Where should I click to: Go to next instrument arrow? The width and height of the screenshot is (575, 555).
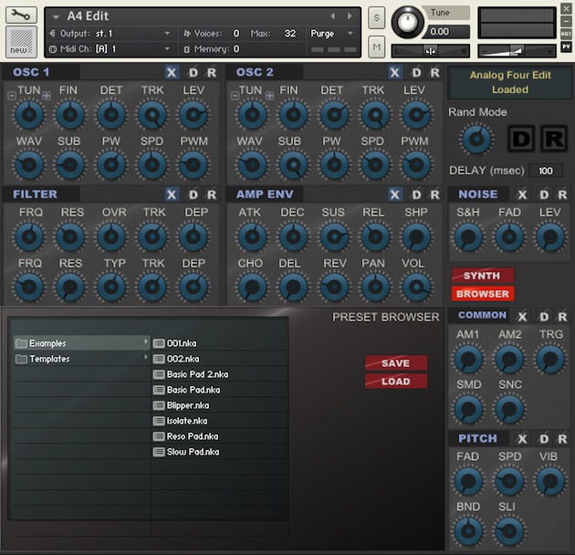pyautogui.click(x=350, y=16)
